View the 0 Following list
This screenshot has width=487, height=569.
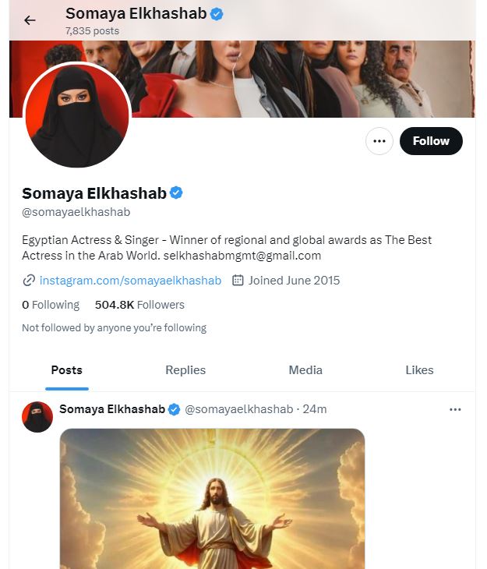point(51,305)
